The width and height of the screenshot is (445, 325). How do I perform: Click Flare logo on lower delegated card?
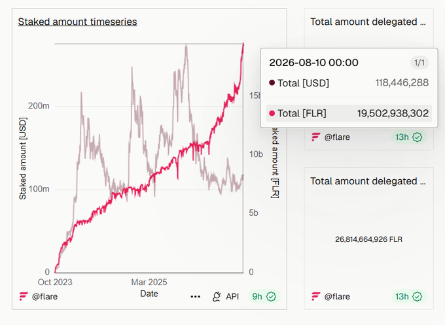(316, 296)
